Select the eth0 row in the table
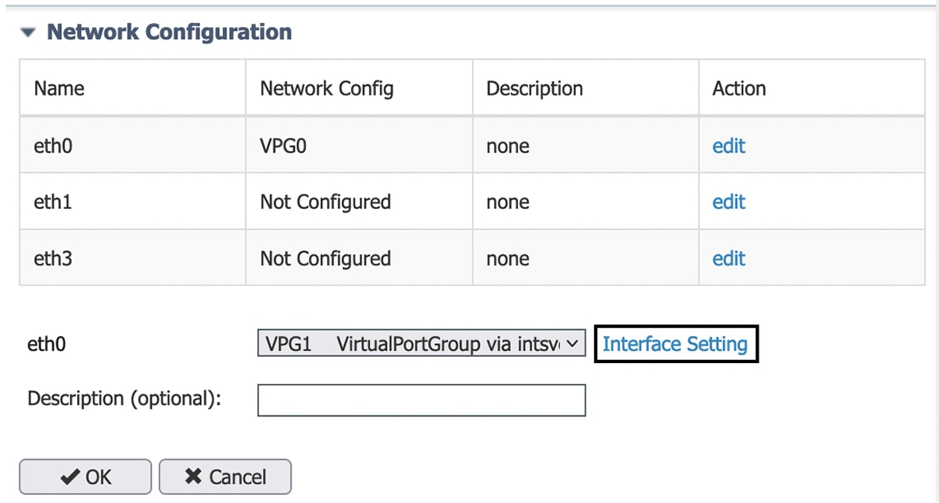 click(132, 145)
